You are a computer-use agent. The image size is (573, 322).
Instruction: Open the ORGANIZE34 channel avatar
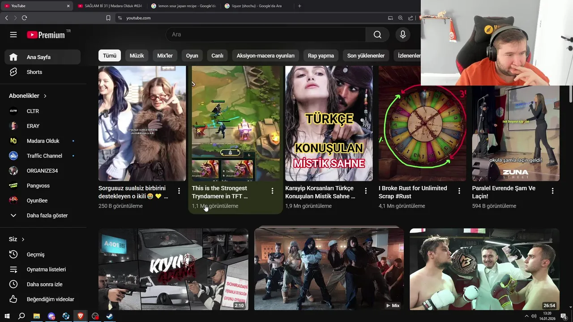click(13, 170)
